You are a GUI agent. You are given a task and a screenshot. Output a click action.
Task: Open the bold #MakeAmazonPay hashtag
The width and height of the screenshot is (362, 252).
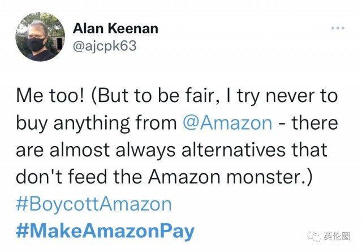[105, 231]
